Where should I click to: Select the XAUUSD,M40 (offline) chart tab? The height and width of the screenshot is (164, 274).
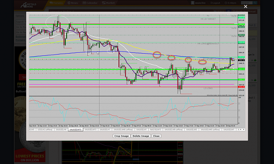[x=123, y=130]
